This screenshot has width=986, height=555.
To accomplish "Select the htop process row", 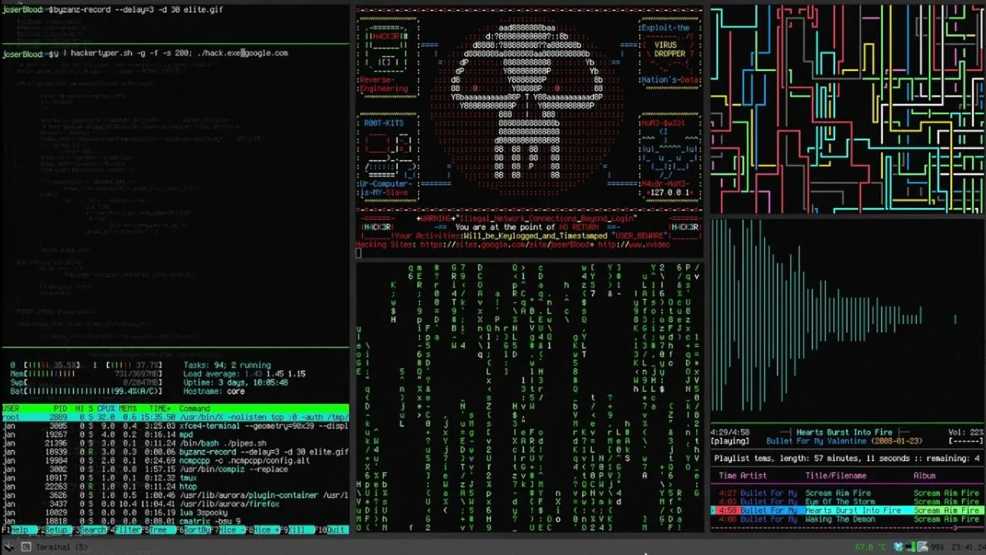I will pos(175,486).
